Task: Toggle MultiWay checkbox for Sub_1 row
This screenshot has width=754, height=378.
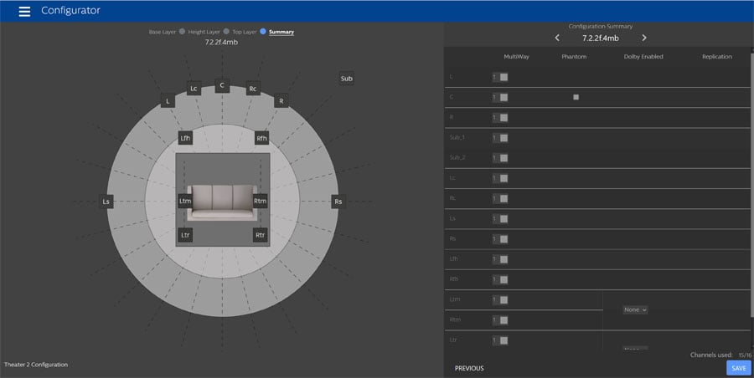Action: (x=504, y=138)
